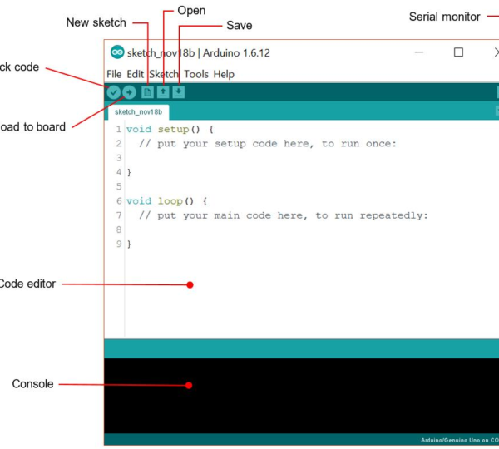Click the 'Arduino/Genuino Uno' board status text
The height and width of the screenshot is (449, 499).
[460, 440]
